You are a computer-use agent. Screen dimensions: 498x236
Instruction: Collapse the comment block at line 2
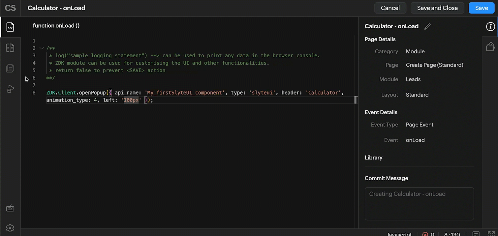pos(42,48)
